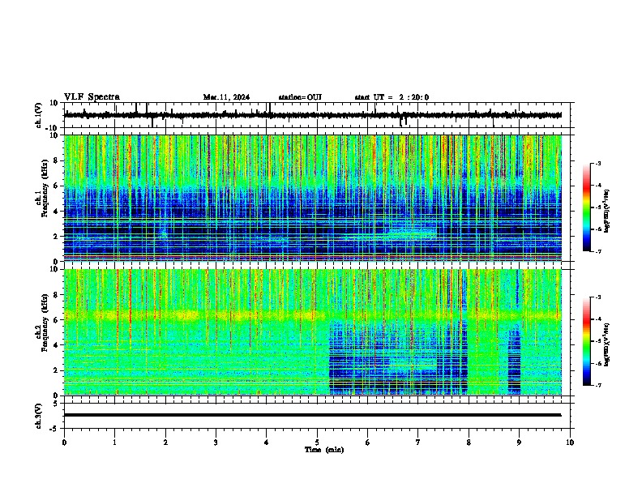Click the "ch.1(V)" waveform axis label
642x496 pixels.
(39, 115)
